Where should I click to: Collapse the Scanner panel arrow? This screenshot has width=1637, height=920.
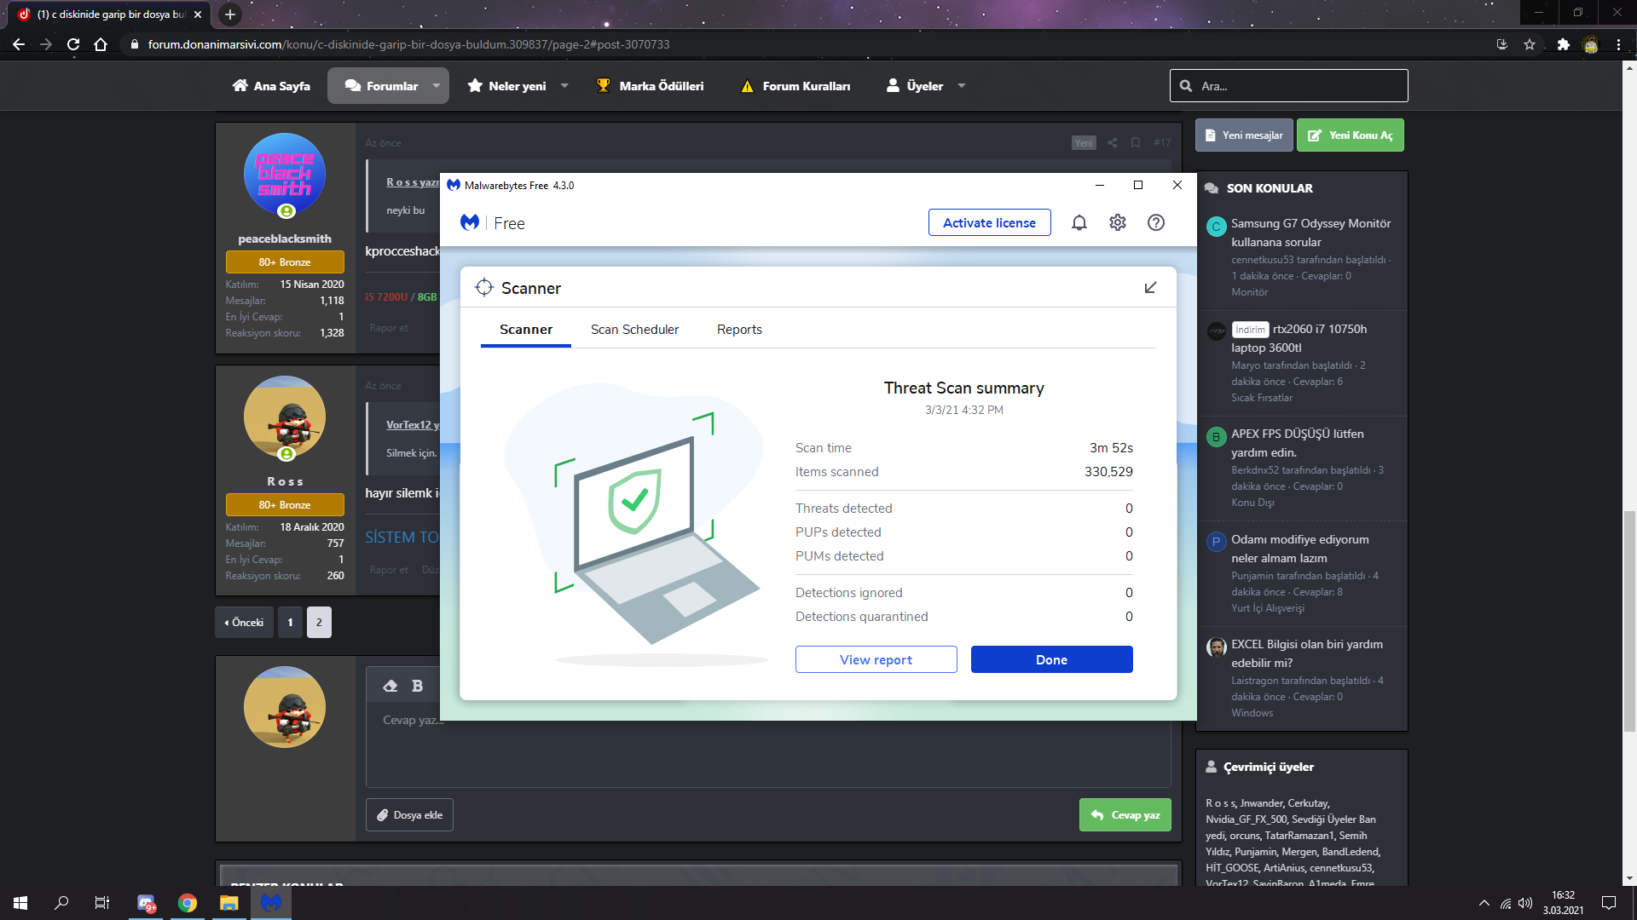1150,288
